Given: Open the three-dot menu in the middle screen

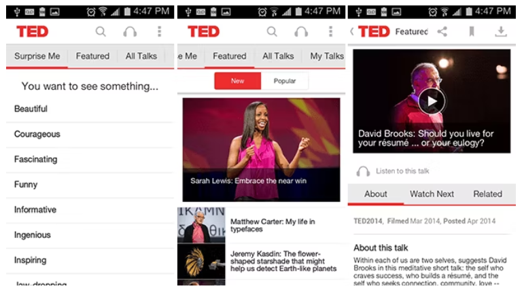Looking at the screenshot, I should [x=330, y=31].
